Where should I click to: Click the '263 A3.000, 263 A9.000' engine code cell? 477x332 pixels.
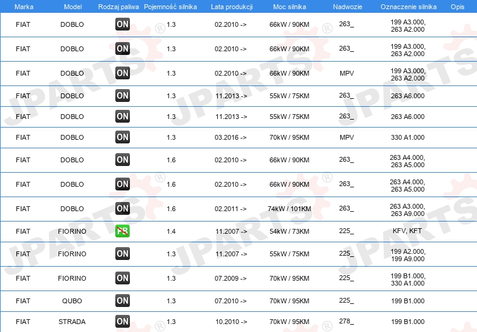tap(407, 210)
